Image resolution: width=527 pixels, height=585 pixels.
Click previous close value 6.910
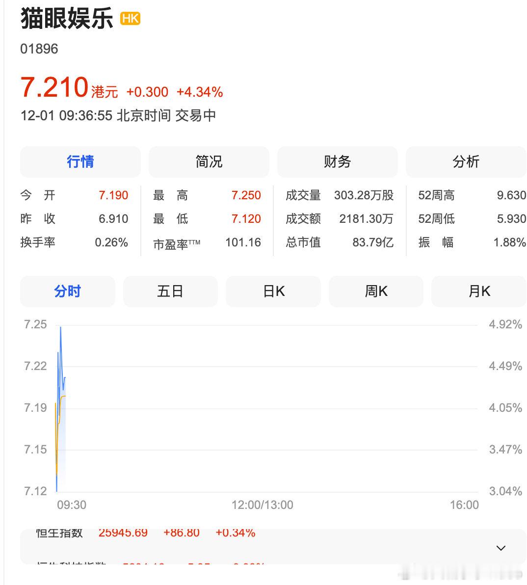point(113,218)
